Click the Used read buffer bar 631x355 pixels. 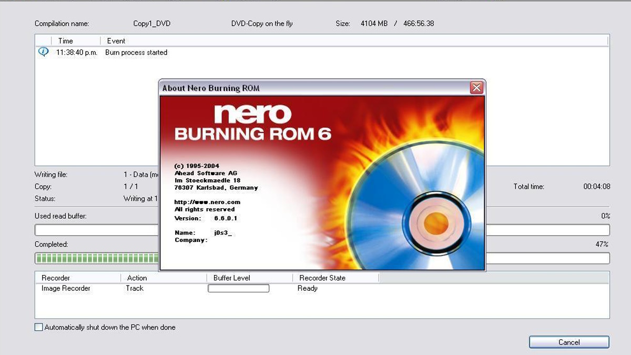tap(97, 230)
